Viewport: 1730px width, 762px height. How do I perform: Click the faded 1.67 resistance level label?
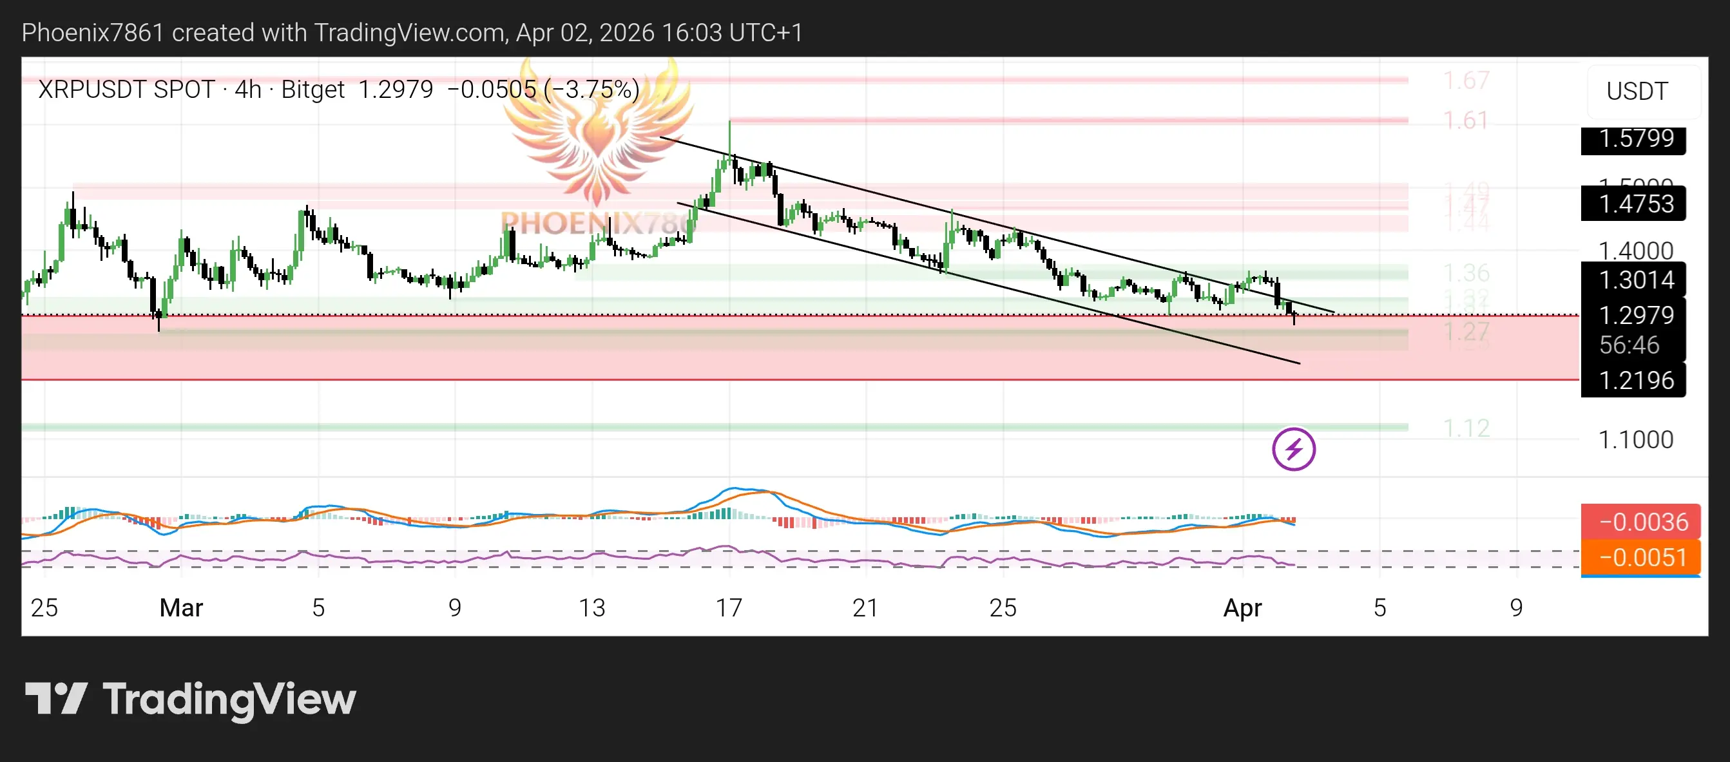[x=1466, y=81]
